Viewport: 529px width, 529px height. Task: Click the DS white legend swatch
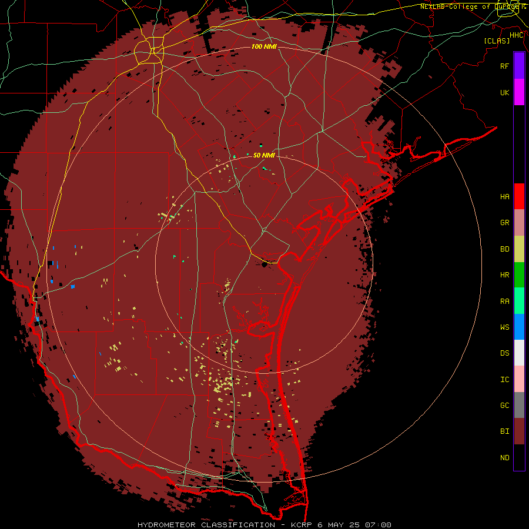point(519,353)
